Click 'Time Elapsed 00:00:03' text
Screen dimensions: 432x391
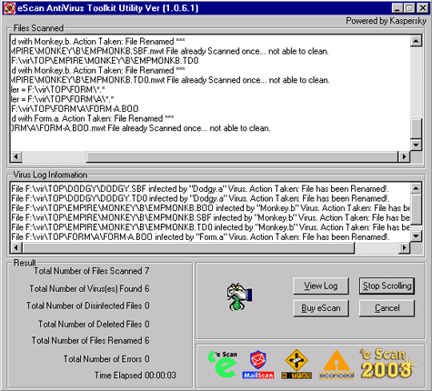pos(136,376)
